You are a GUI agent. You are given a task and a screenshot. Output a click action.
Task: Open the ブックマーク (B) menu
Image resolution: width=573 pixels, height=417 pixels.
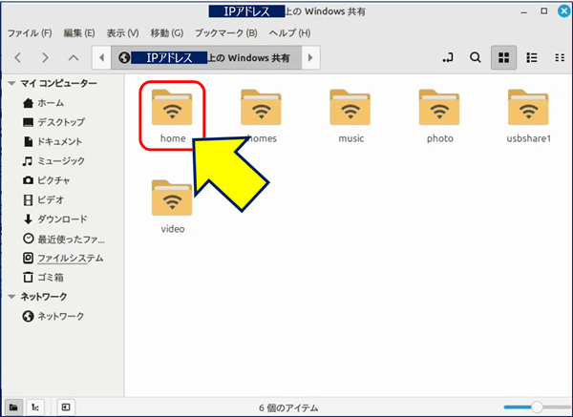click(225, 32)
